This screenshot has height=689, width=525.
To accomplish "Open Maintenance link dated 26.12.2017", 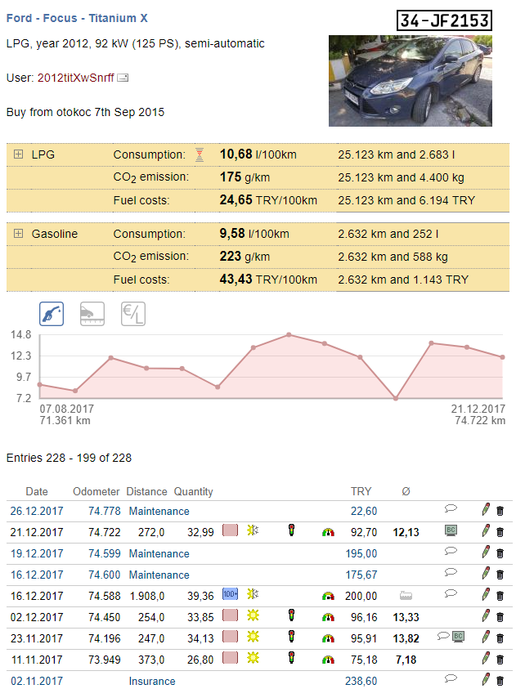I will point(159,511).
